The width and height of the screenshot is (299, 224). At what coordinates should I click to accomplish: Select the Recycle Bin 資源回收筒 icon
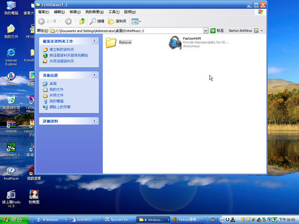[11, 102]
